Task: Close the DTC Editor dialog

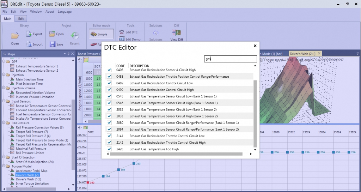Action: tap(255, 46)
